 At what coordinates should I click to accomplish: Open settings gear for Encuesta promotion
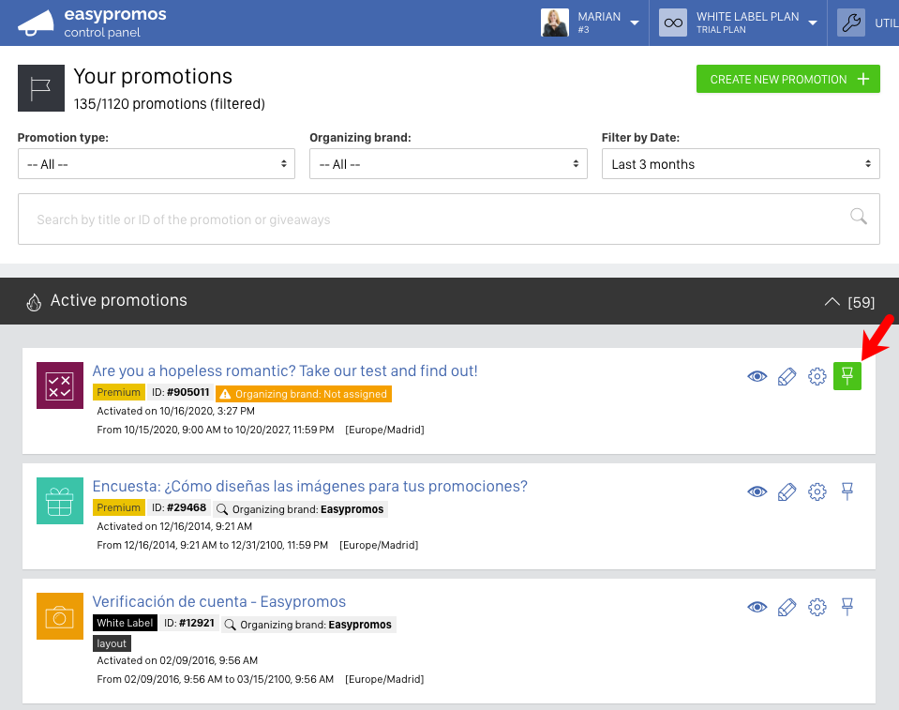(x=817, y=491)
